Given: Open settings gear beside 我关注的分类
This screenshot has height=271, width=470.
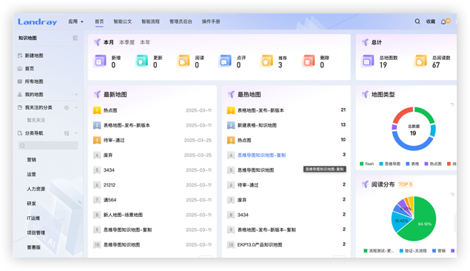Looking at the screenshot, I should click(67, 107).
